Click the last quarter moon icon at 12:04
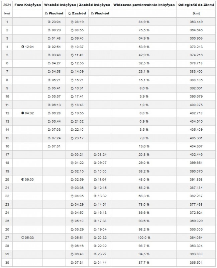The width and height of the screenshot is (217, 268). 23,47
